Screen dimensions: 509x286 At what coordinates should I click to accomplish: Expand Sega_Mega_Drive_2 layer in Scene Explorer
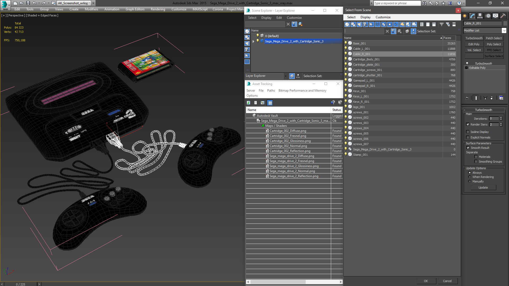coord(253,41)
